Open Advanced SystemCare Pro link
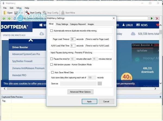Image resolution: width=163 pixels, height=121 pixels. (26, 54)
